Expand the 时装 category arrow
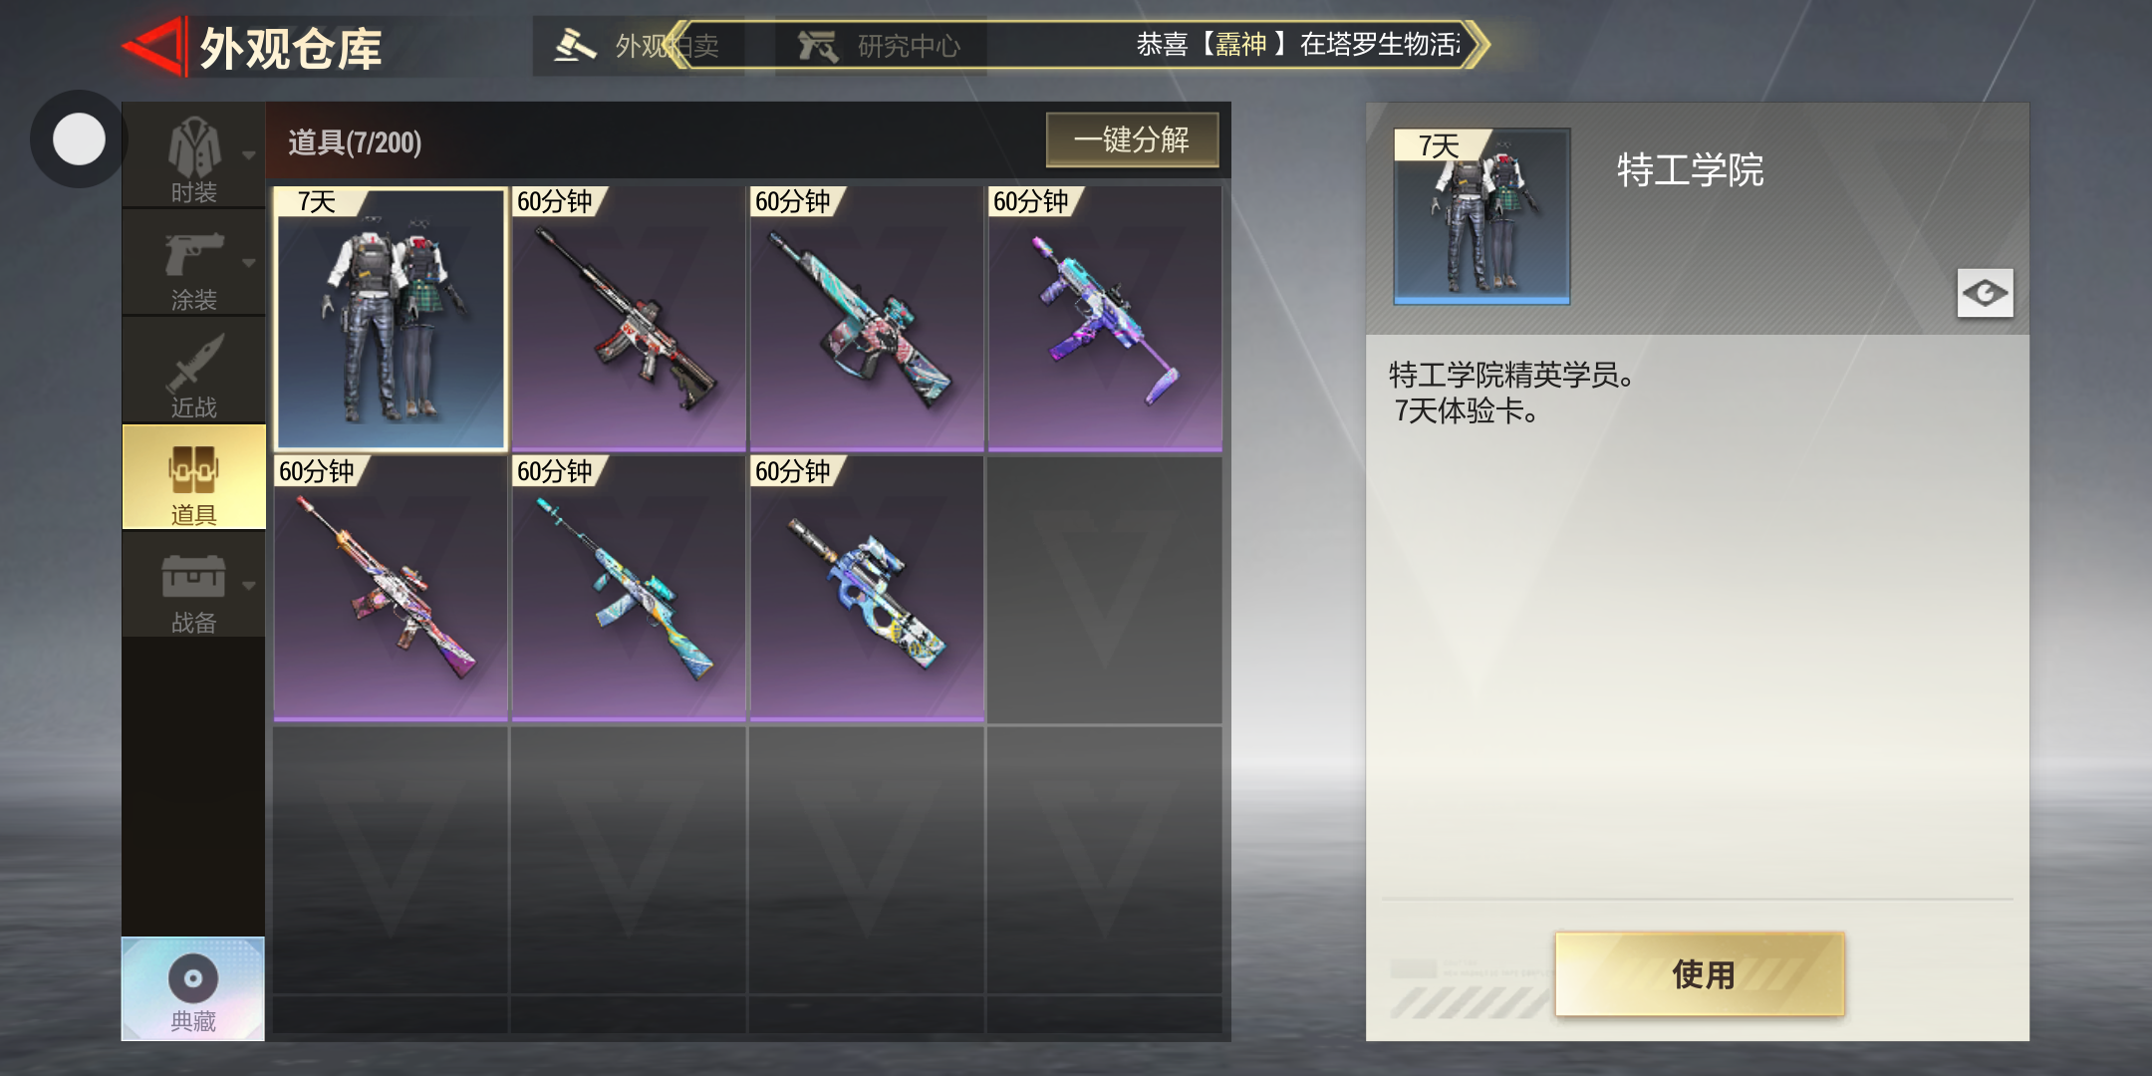 pos(249,155)
